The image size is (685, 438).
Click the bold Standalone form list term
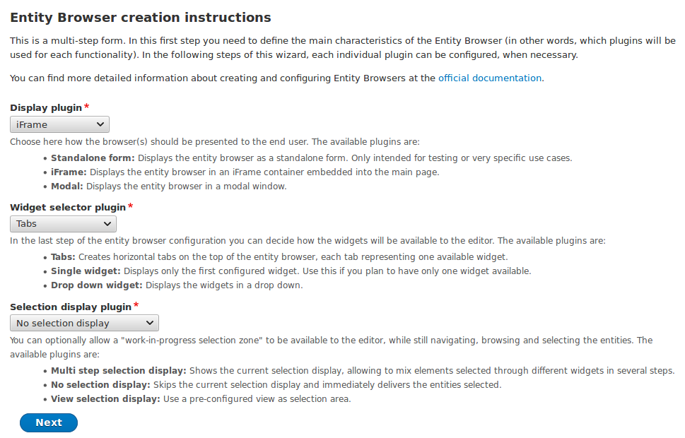[x=93, y=158]
